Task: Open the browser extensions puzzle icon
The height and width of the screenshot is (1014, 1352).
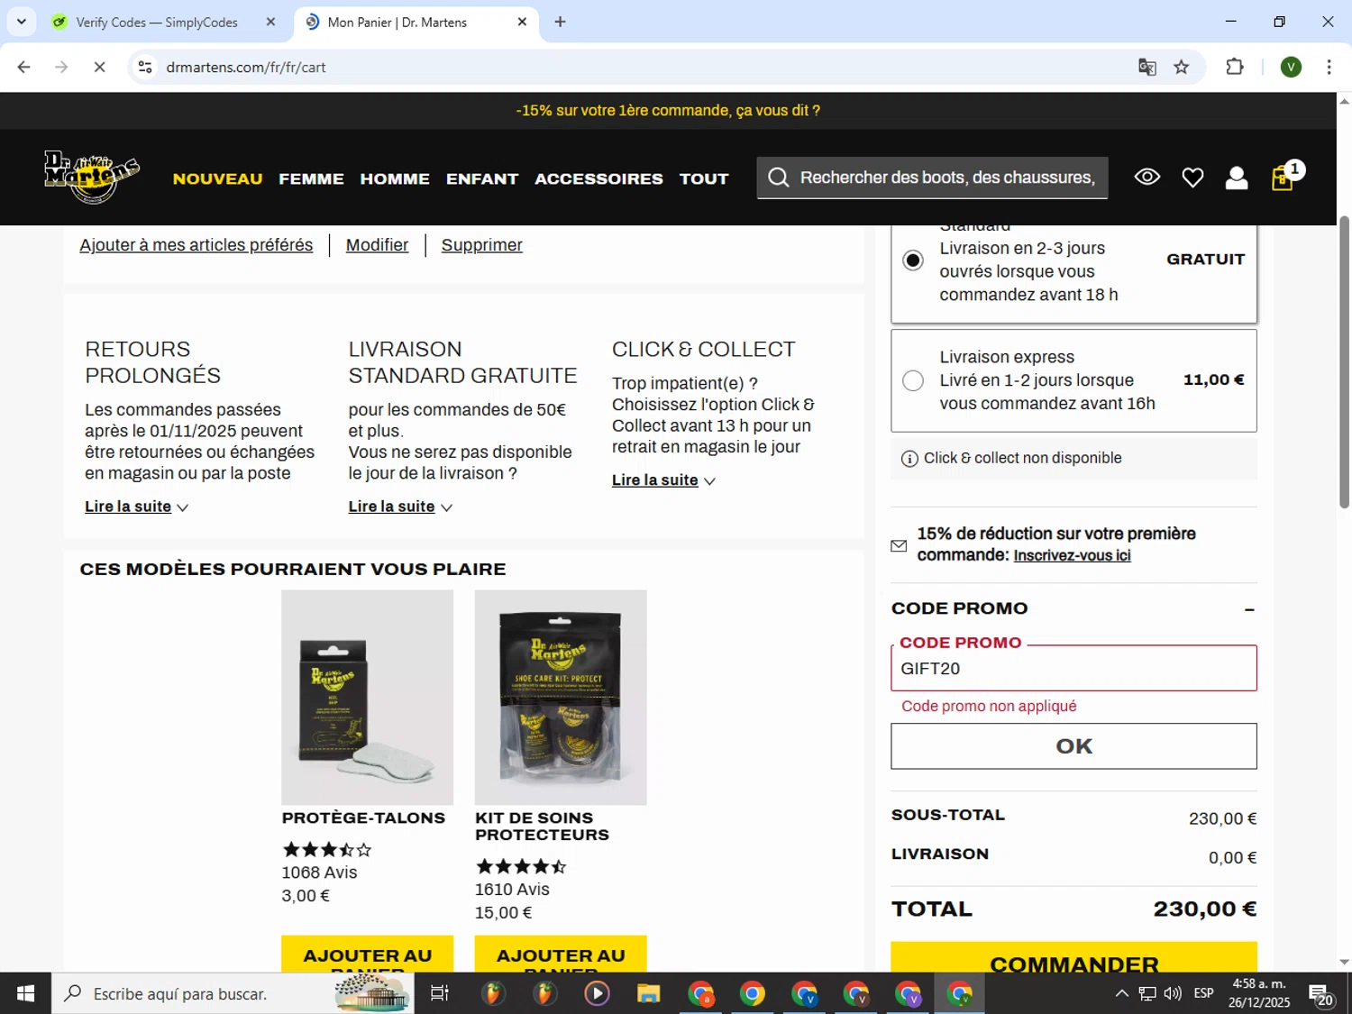Action: [1235, 67]
